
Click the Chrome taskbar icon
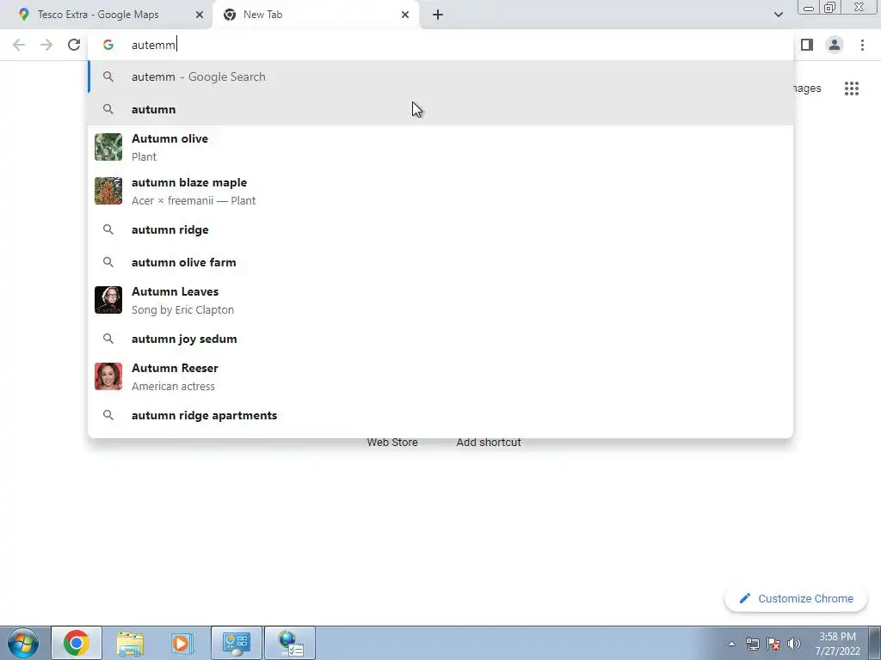pyautogui.click(x=77, y=643)
